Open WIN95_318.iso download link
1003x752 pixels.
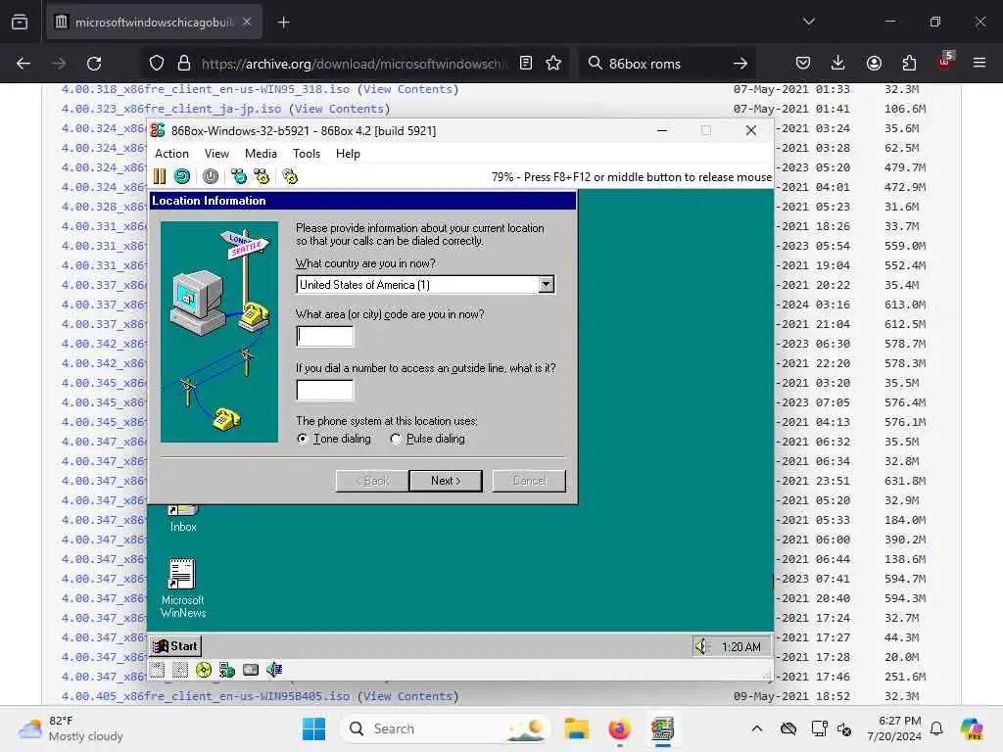tap(206, 89)
